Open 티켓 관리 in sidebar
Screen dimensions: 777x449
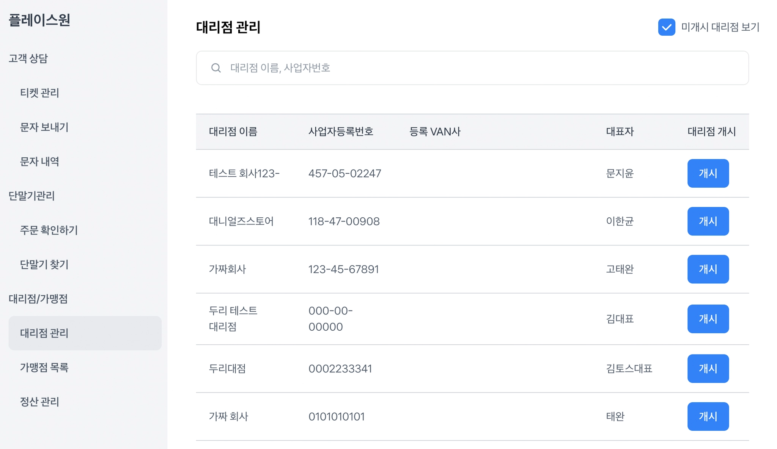tap(39, 93)
